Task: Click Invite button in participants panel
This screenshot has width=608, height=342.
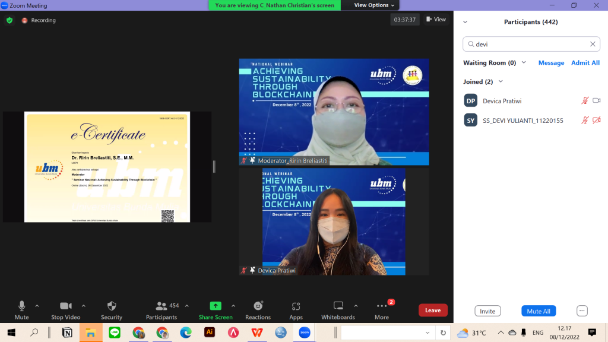Action: 487,311
